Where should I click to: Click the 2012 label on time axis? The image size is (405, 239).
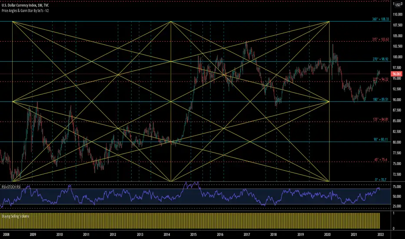(x=113, y=235)
